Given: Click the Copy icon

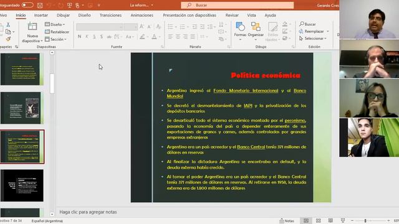Looking at the screenshot, I should [x=8, y=32].
